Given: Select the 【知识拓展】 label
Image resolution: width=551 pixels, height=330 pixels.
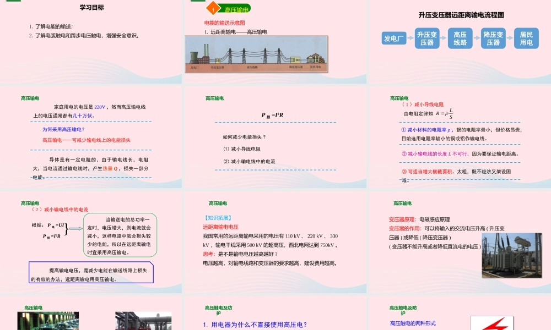Looking at the screenshot, I should (x=218, y=218).
